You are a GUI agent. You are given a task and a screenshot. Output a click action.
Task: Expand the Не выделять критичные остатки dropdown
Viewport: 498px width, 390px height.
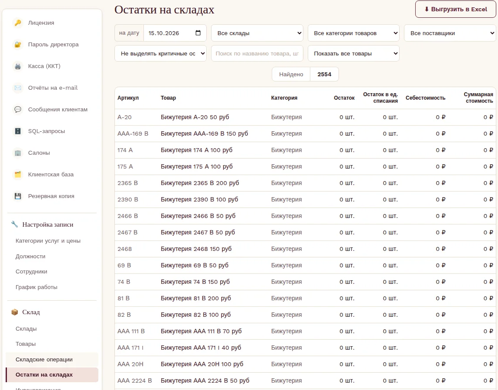[160, 53]
